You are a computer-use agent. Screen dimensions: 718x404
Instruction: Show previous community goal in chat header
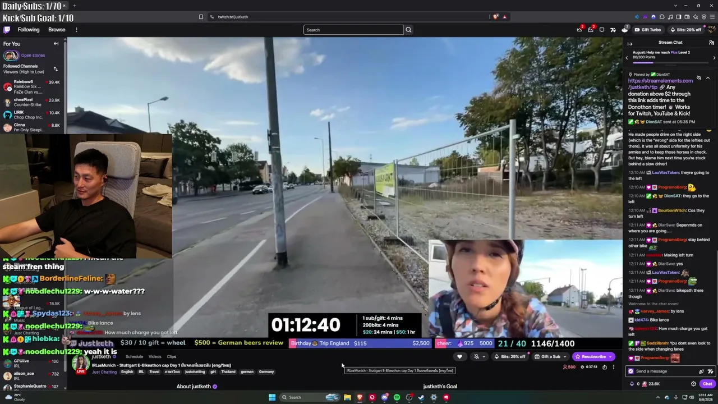[x=627, y=58]
